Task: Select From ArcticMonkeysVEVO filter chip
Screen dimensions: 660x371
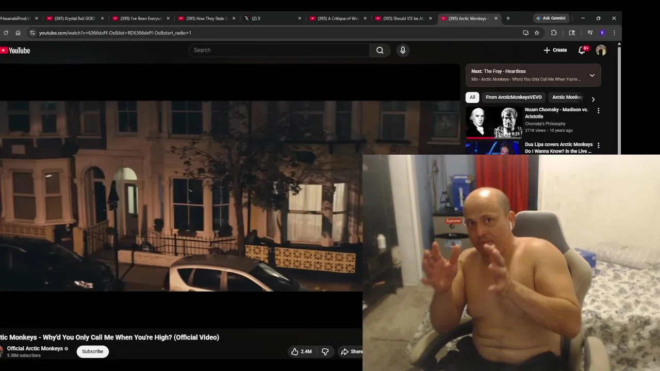Action: click(514, 97)
